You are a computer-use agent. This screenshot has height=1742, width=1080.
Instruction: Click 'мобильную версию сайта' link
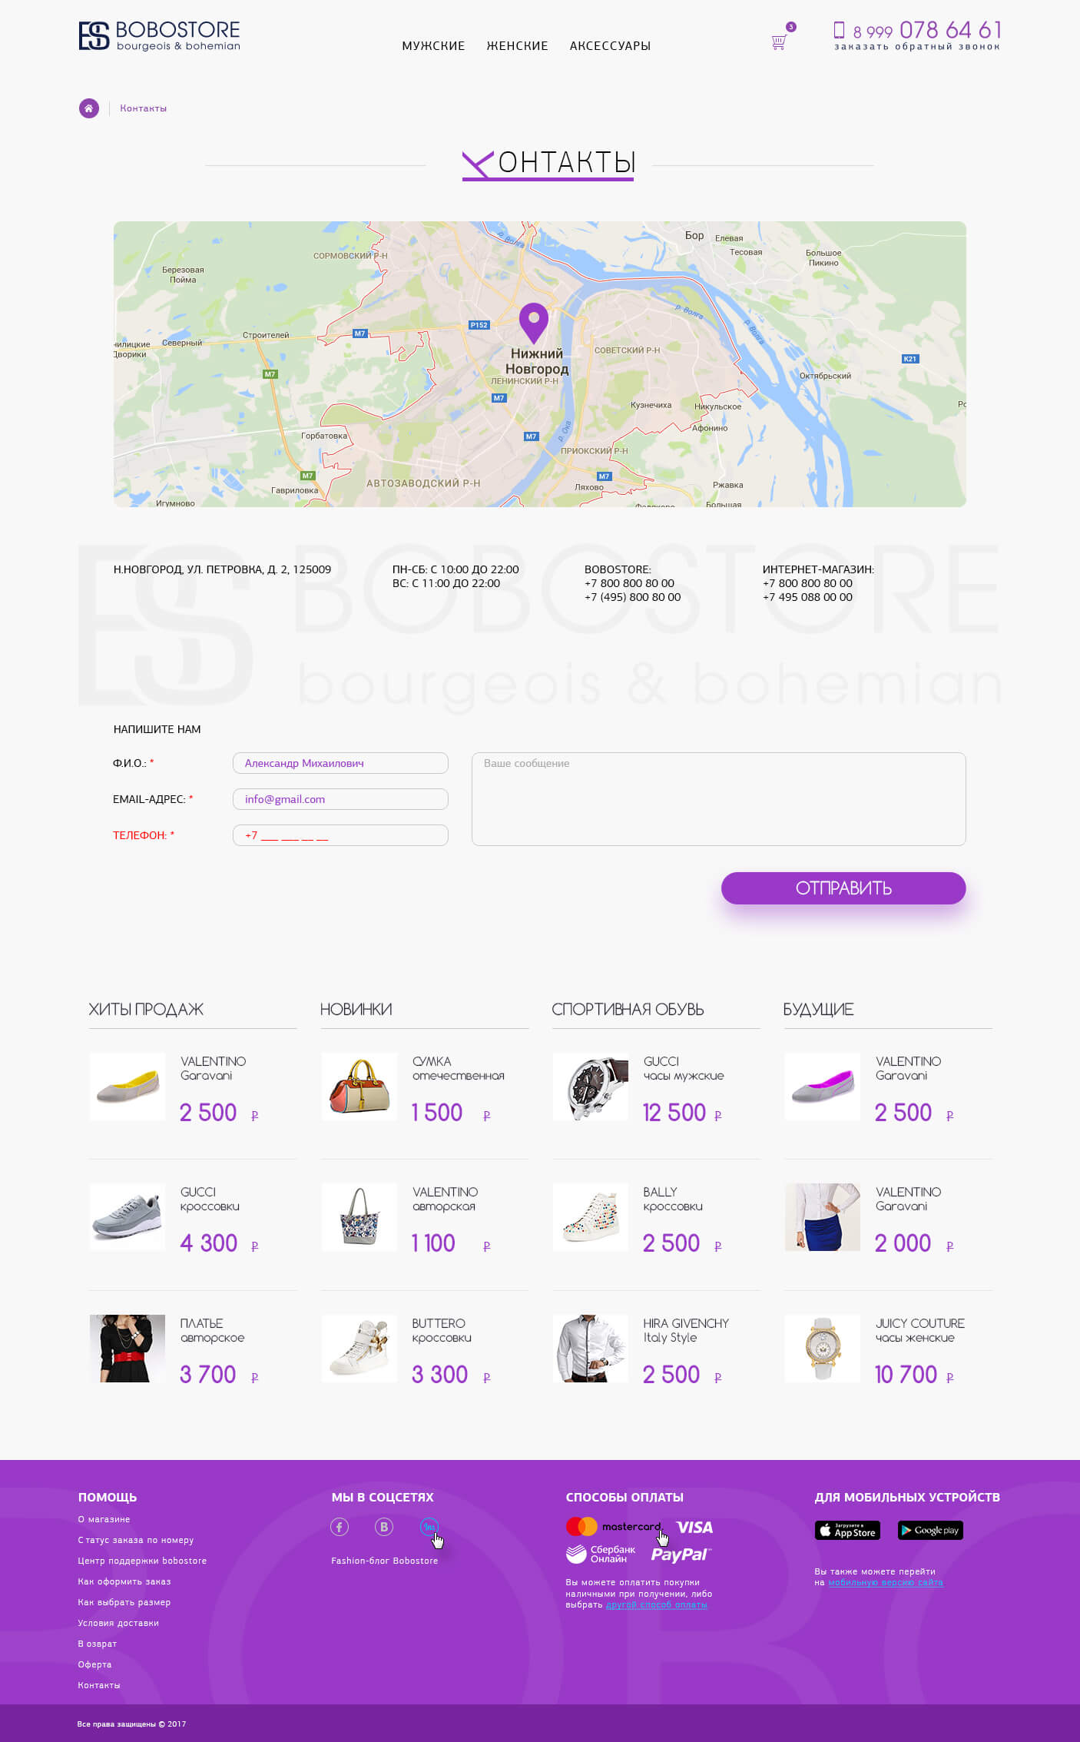(x=886, y=1582)
